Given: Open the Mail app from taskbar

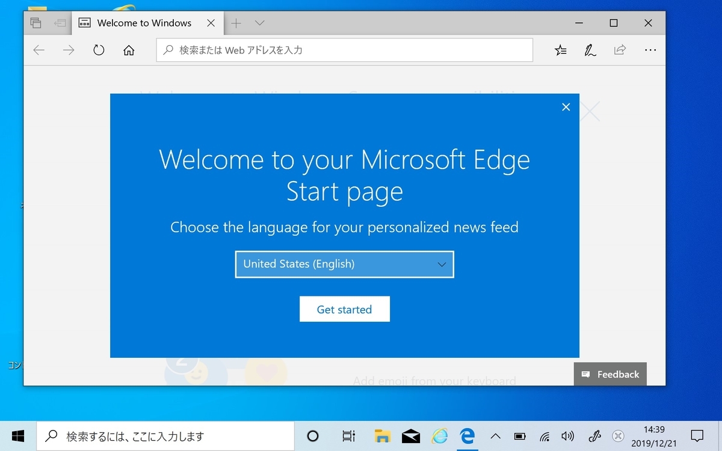Looking at the screenshot, I should click(411, 436).
